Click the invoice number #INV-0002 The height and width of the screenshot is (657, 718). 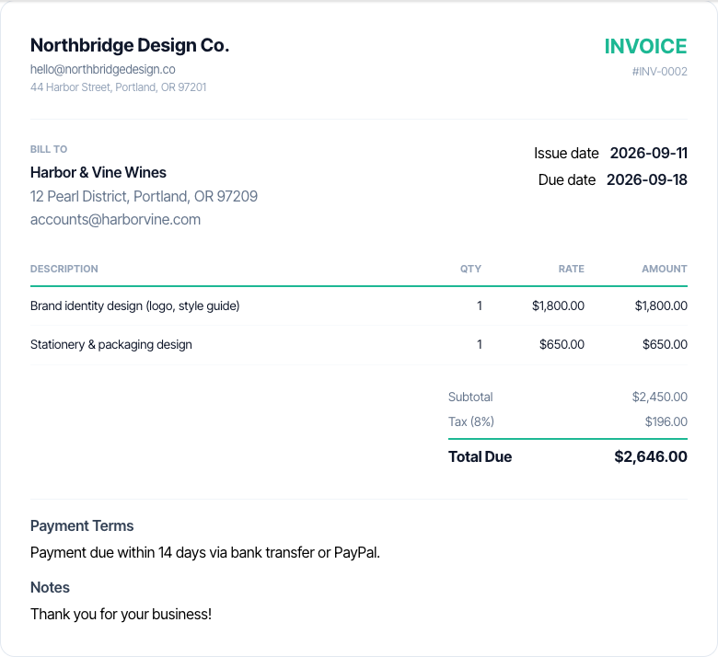coord(659,72)
